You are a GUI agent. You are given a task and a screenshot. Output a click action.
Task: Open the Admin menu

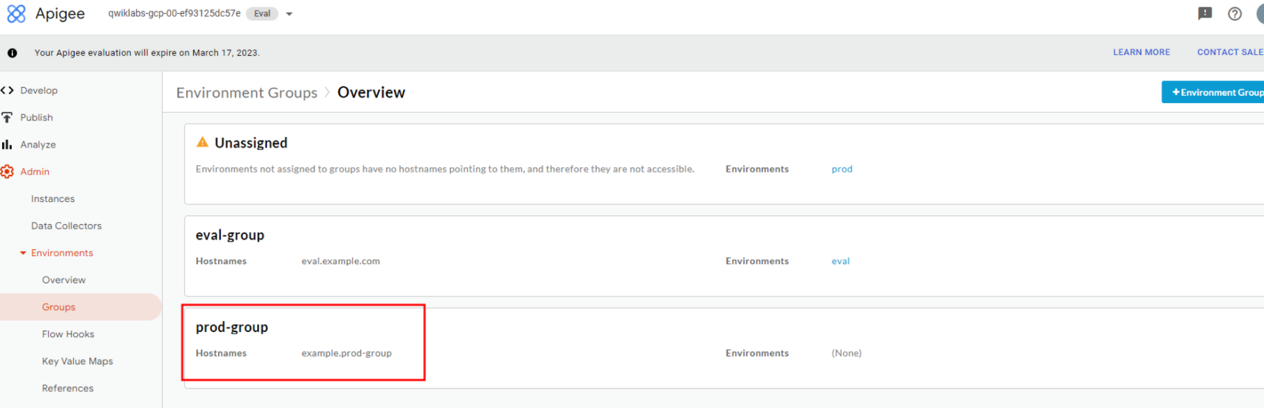pos(35,172)
